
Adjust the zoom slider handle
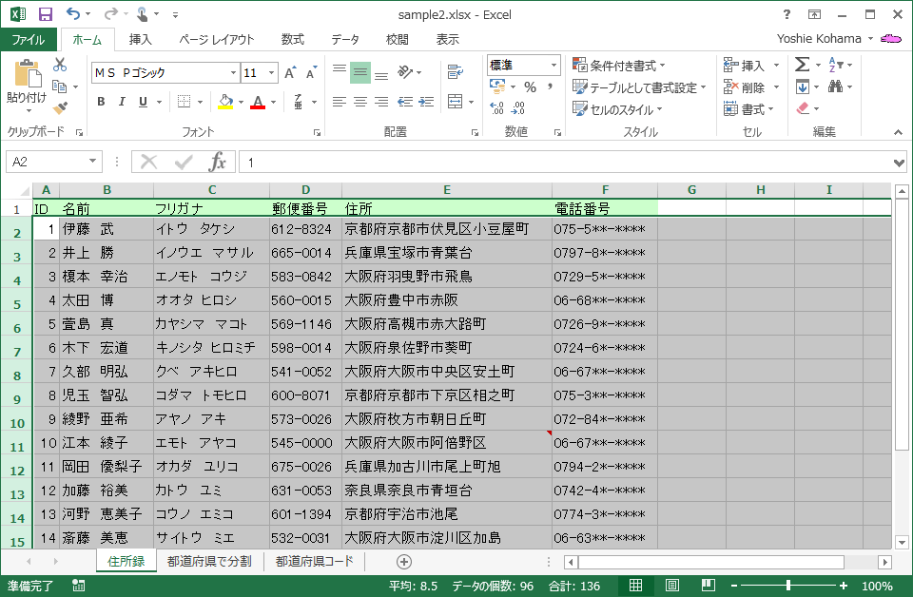pos(787,586)
